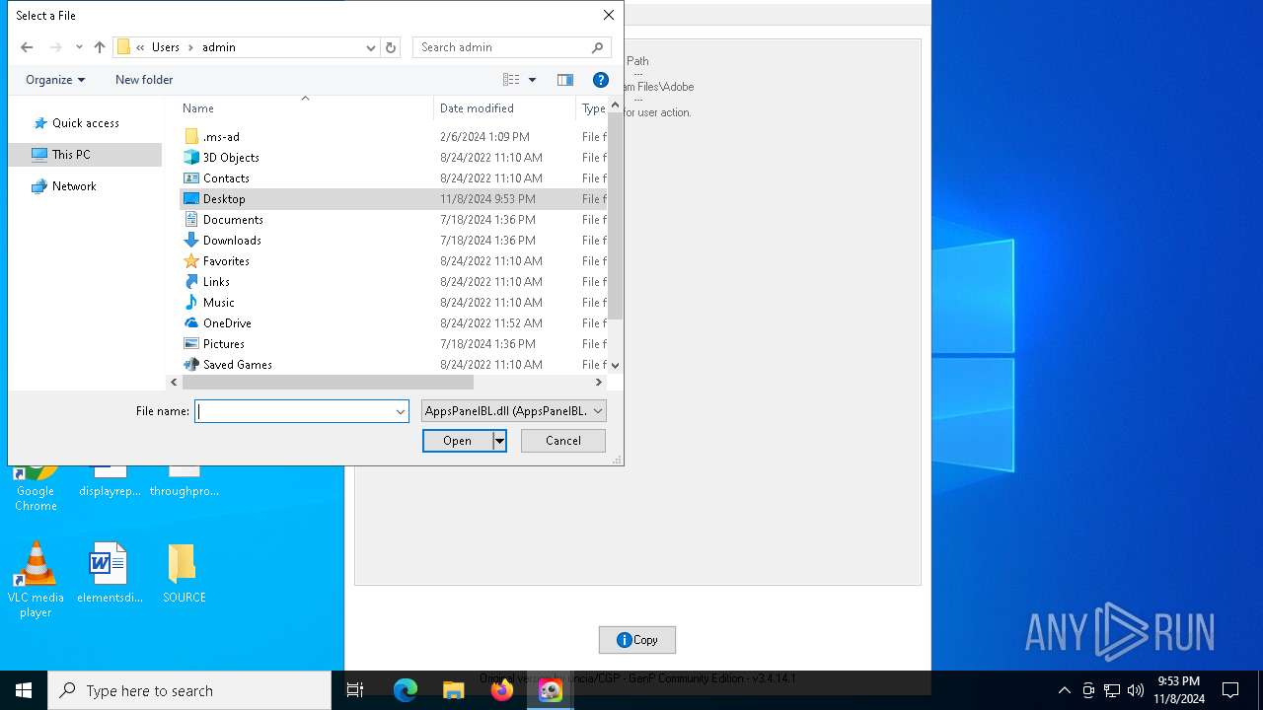Click Copy button in GenP window
The image size is (1263, 710).
(x=637, y=640)
